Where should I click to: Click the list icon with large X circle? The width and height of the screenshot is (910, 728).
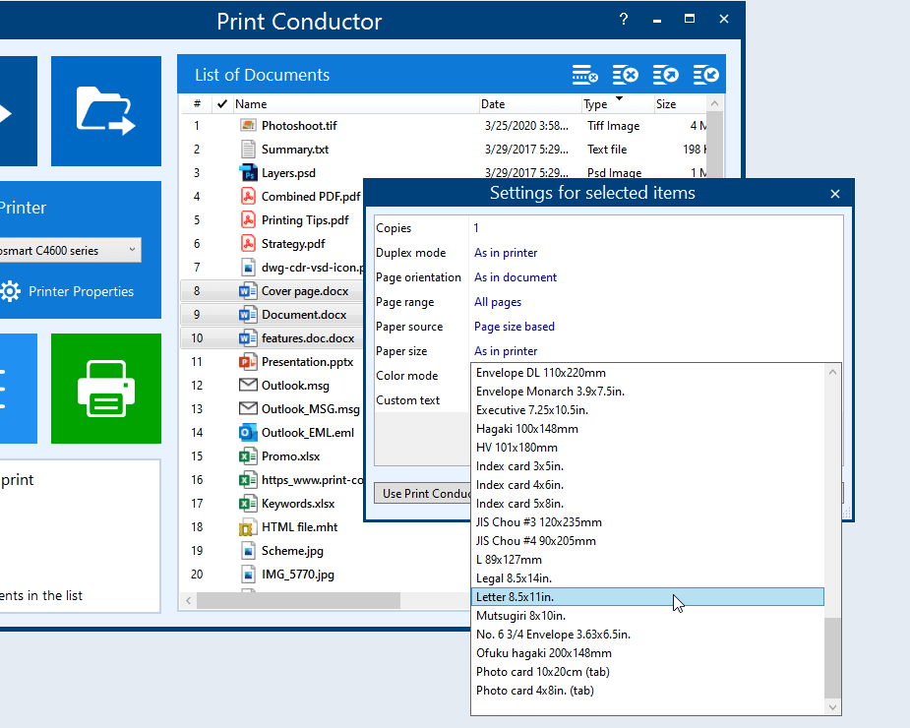pos(625,75)
